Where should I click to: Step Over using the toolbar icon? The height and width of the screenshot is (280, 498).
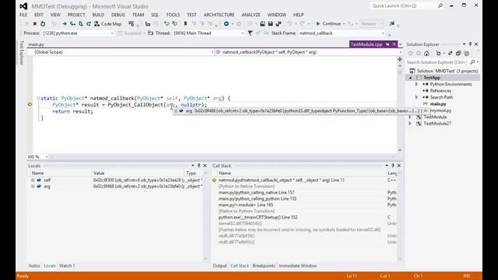coord(81,24)
